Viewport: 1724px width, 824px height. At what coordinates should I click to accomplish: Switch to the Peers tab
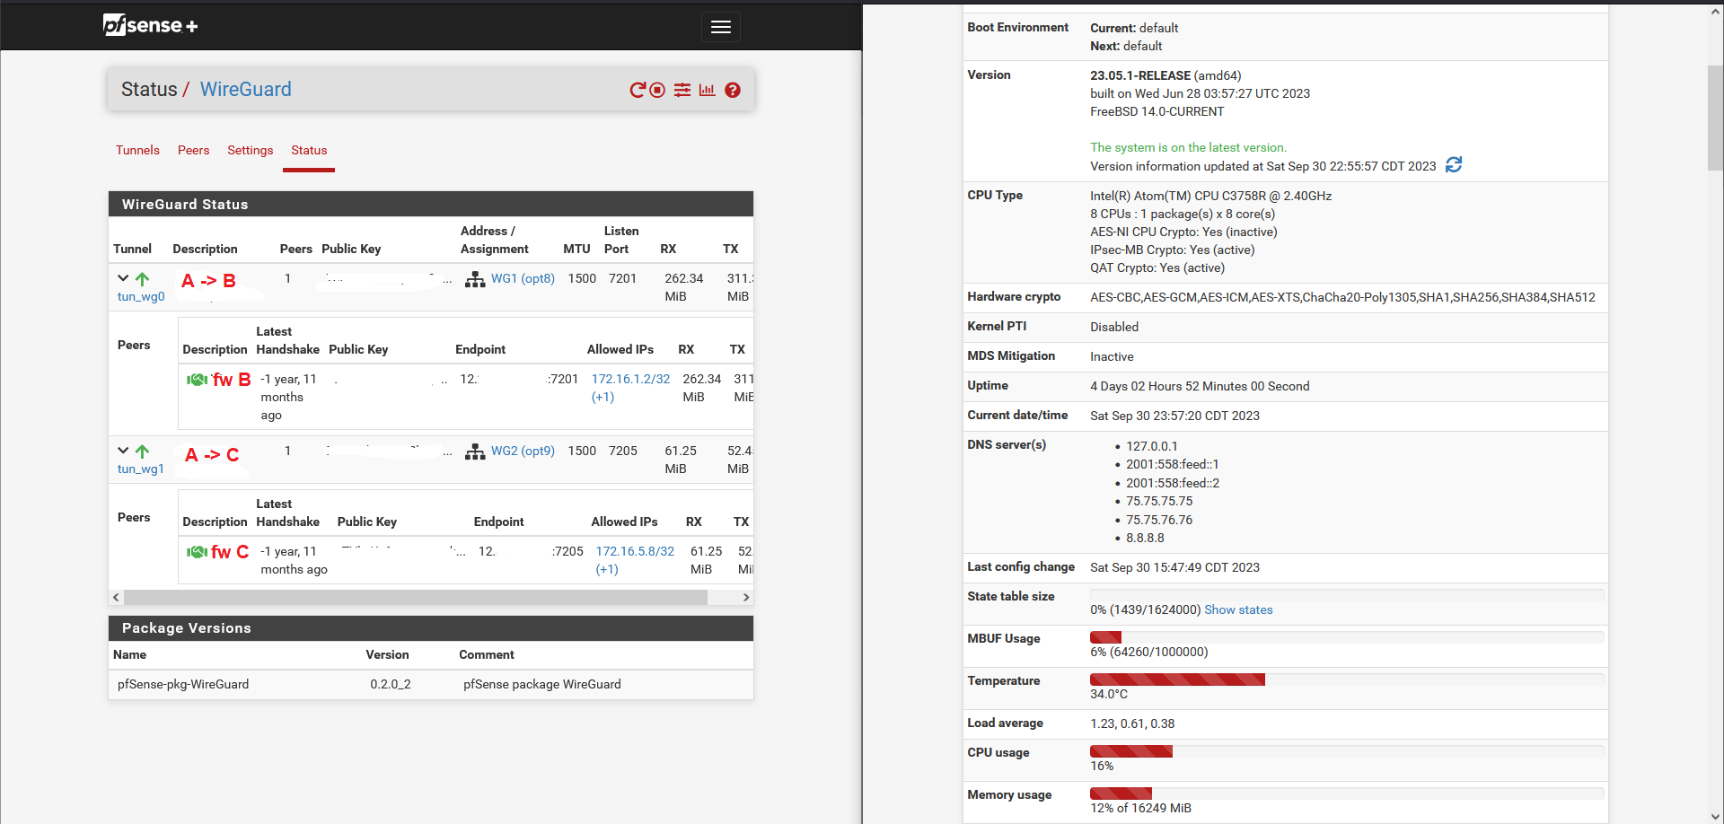coord(193,150)
